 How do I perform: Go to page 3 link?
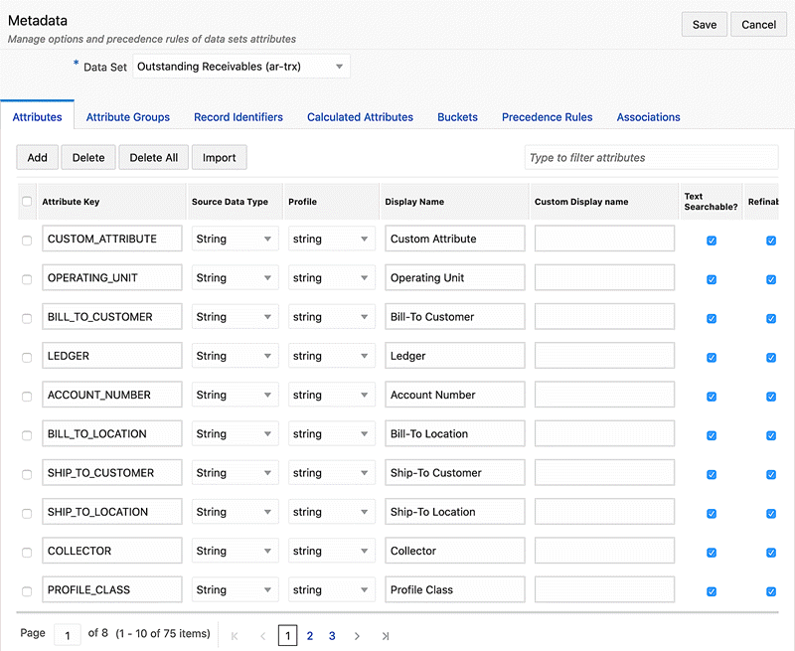pyautogui.click(x=331, y=636)
